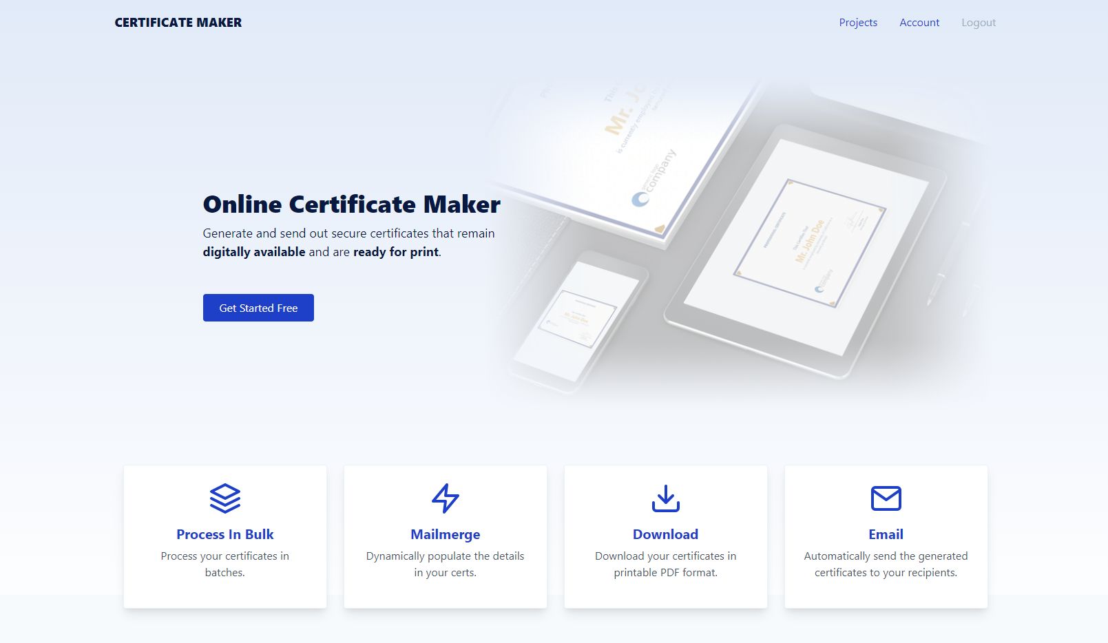The width and height of the screenshot is (1108, 643).
Task: Click the Logout link
Action: tap(979, 22)
